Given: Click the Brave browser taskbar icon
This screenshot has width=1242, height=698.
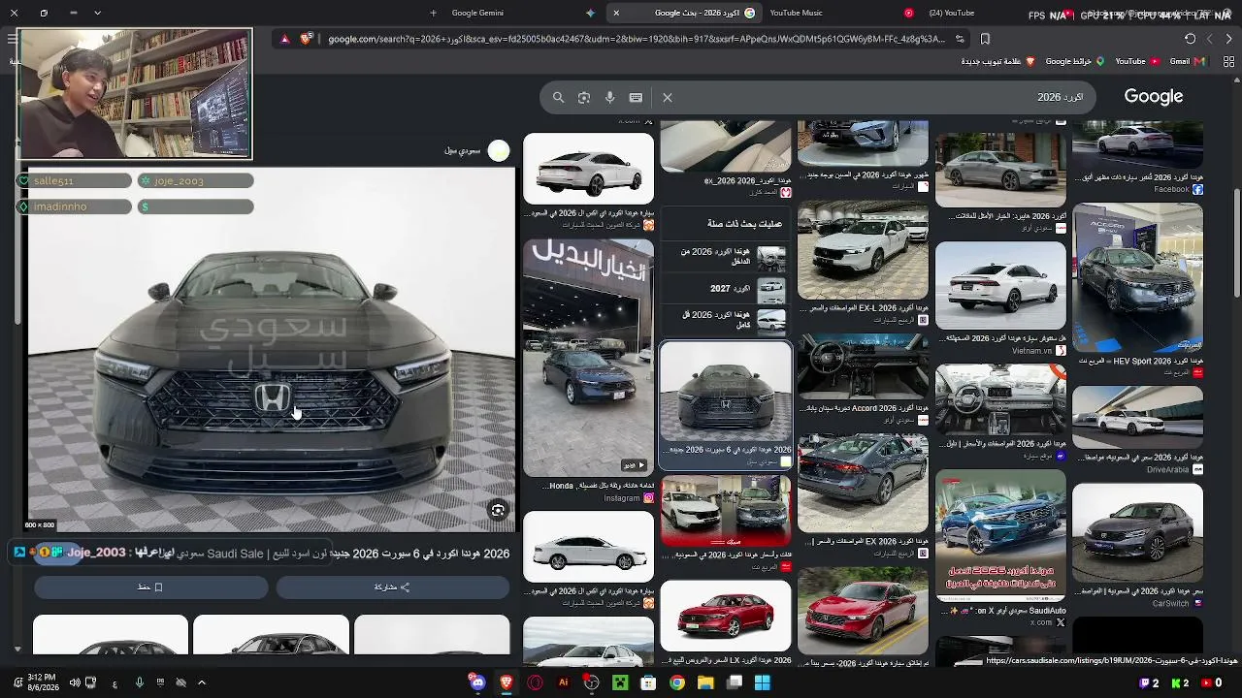Looking at the screenshot, I should tap(506, 682).
